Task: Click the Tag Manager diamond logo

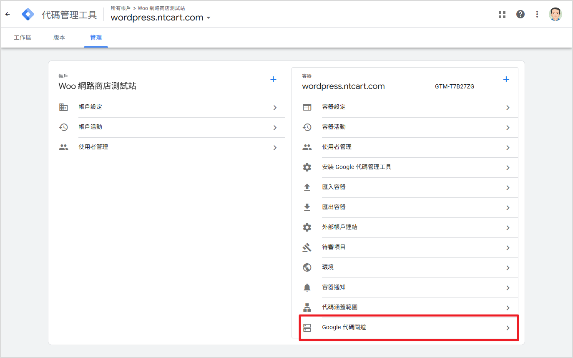Action: 28,15
